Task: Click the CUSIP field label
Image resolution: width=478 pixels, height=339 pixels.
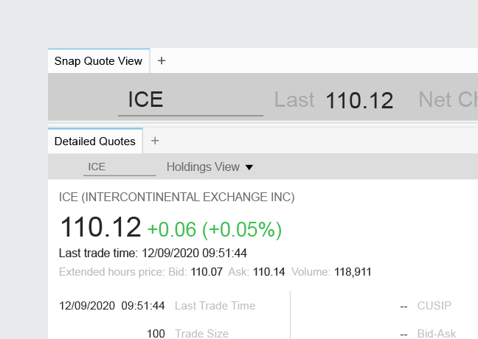Action: click(434, 306)
